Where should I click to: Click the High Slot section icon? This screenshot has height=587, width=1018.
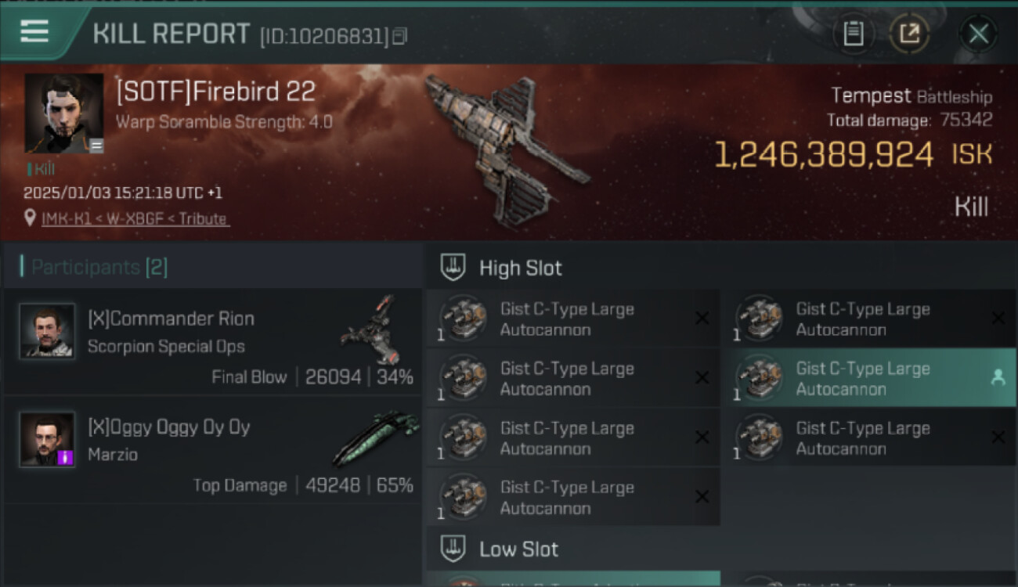click(453, 268)
